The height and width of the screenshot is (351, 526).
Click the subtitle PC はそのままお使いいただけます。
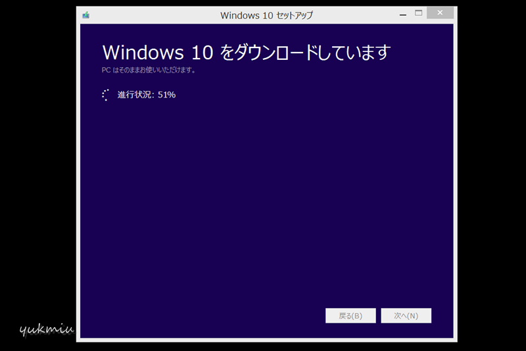[149, 70]
